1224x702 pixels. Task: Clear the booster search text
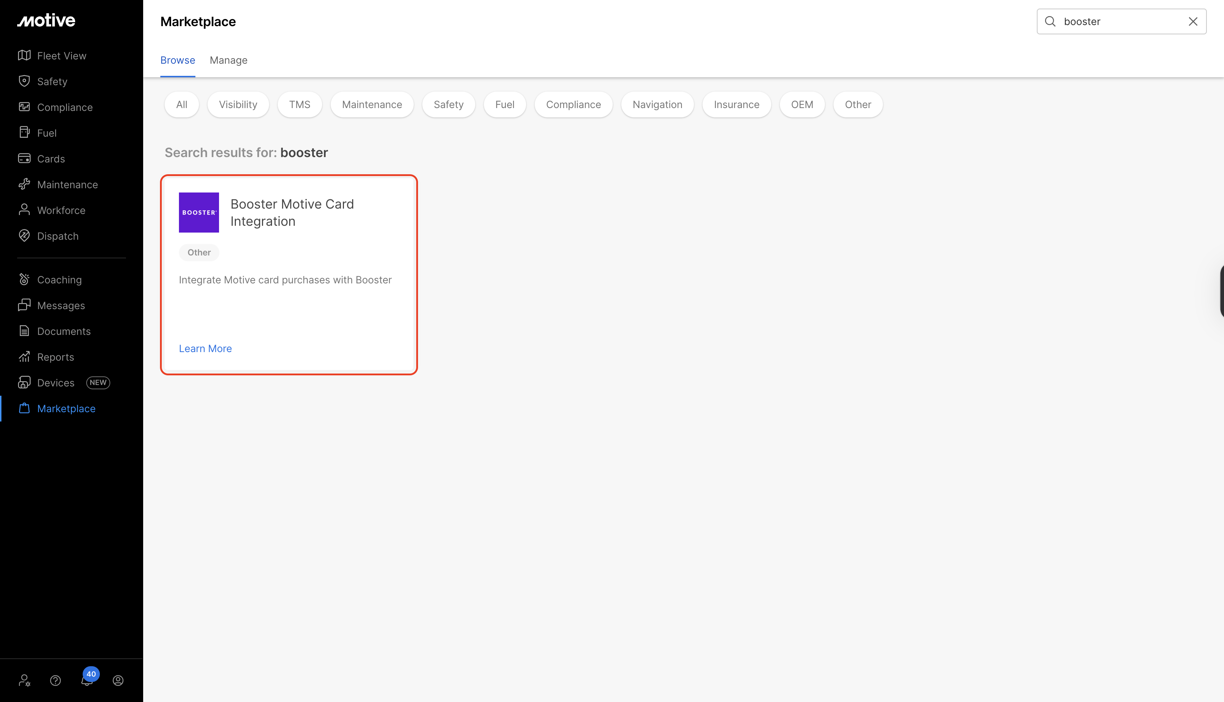coord(1193,21)
